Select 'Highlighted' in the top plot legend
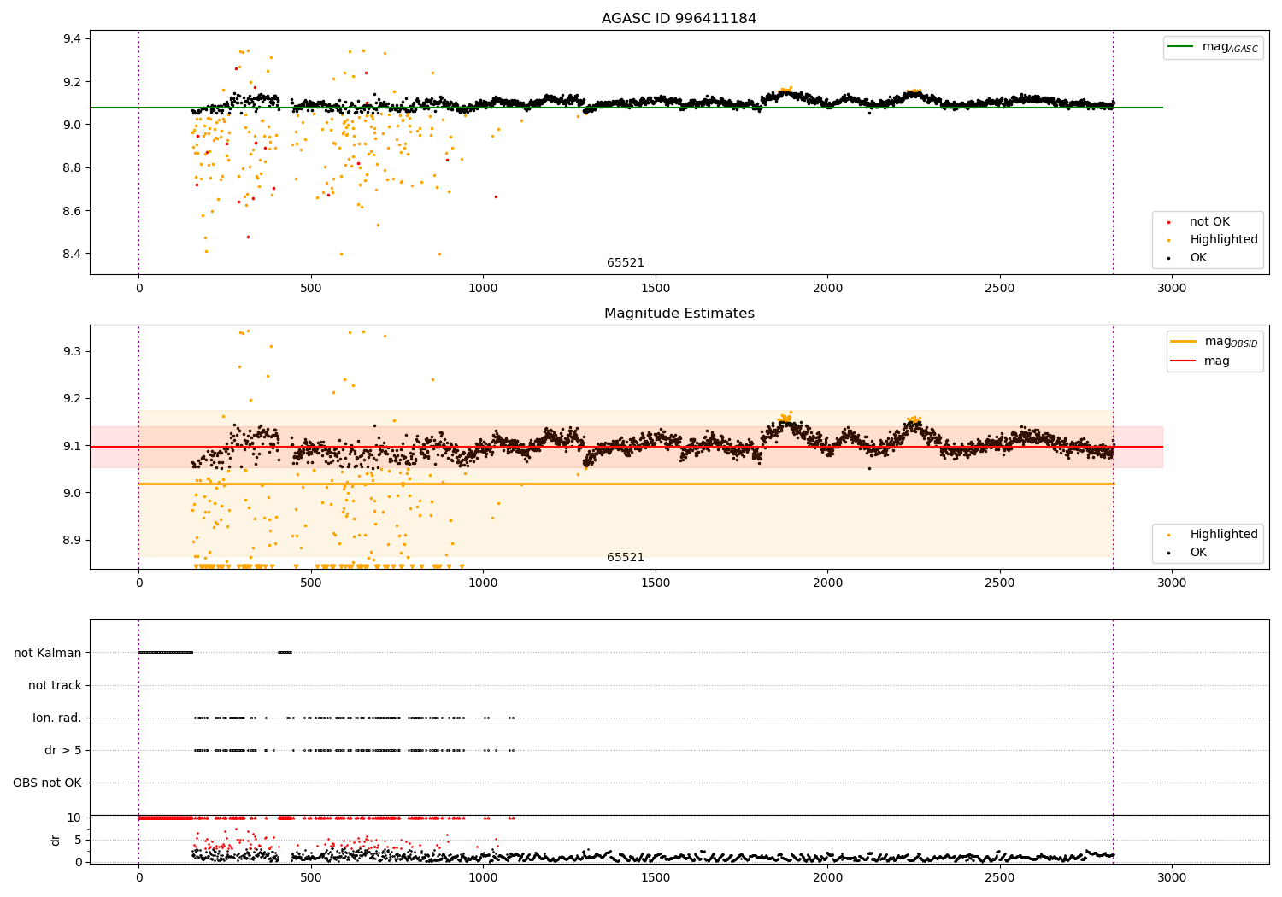This screenshot has width=1282, height=897. pyautogui.click(x=1224, y=240)
